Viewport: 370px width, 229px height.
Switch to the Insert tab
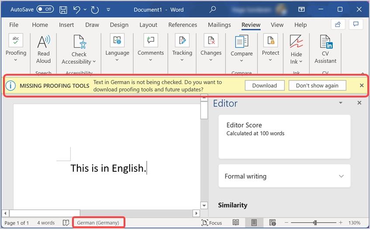pyautogui.click(x=66, y=25)
